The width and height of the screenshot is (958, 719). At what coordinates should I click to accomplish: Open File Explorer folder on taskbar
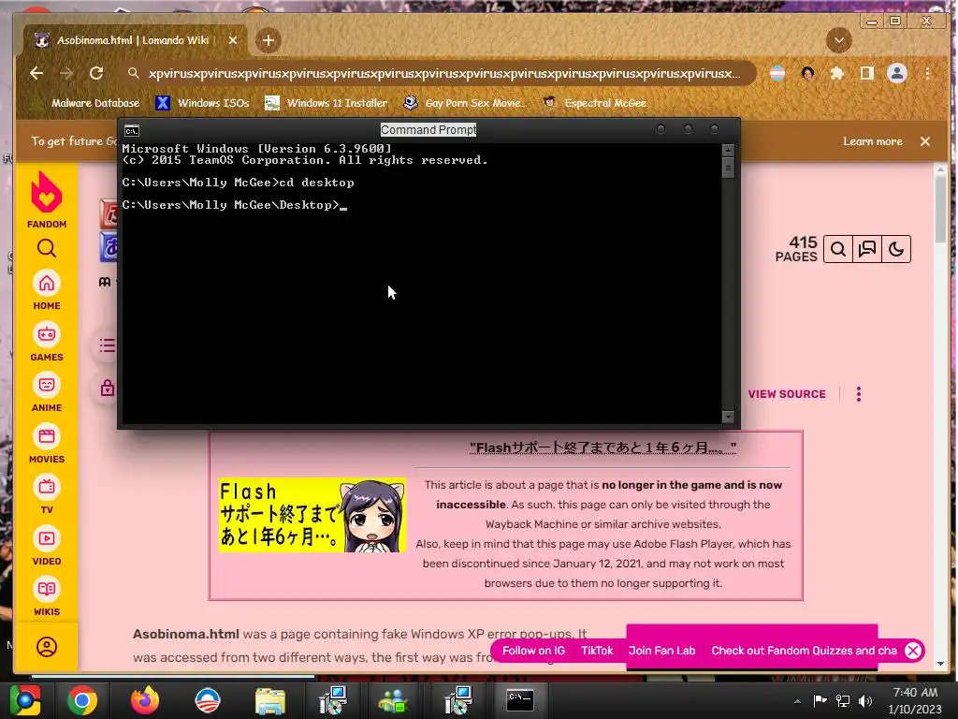pos(270,700)
